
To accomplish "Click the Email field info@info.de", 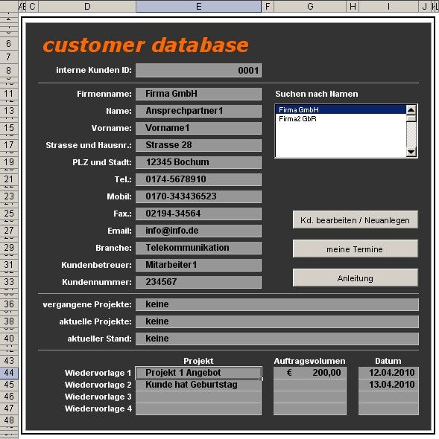I will (x=198, y=231).
